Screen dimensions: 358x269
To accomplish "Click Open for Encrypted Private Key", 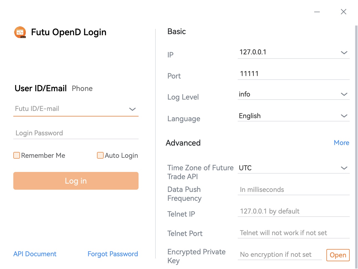I will (338, 255).
